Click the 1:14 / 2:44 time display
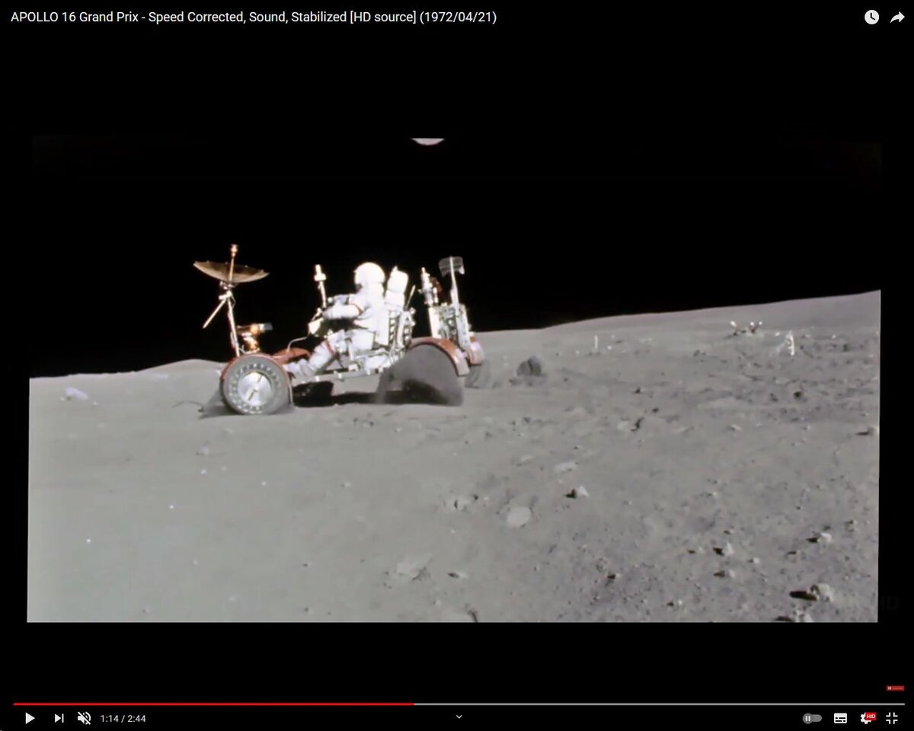The image size is (914, 731). point(123,718)
